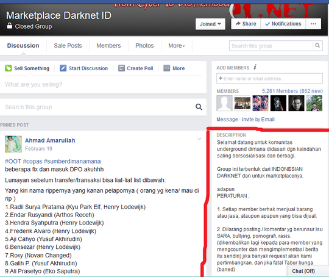The height and width of the screenshot is (277, 329).
Task: Open the Joined dropdown button
Action: [x=210, y=24]
